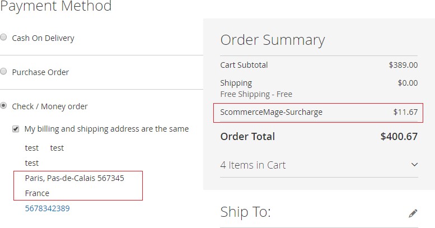This screenshot has width=435, height=228.
Task: Click the Order Total amount $400.67
Action: [x=399, y=136]
